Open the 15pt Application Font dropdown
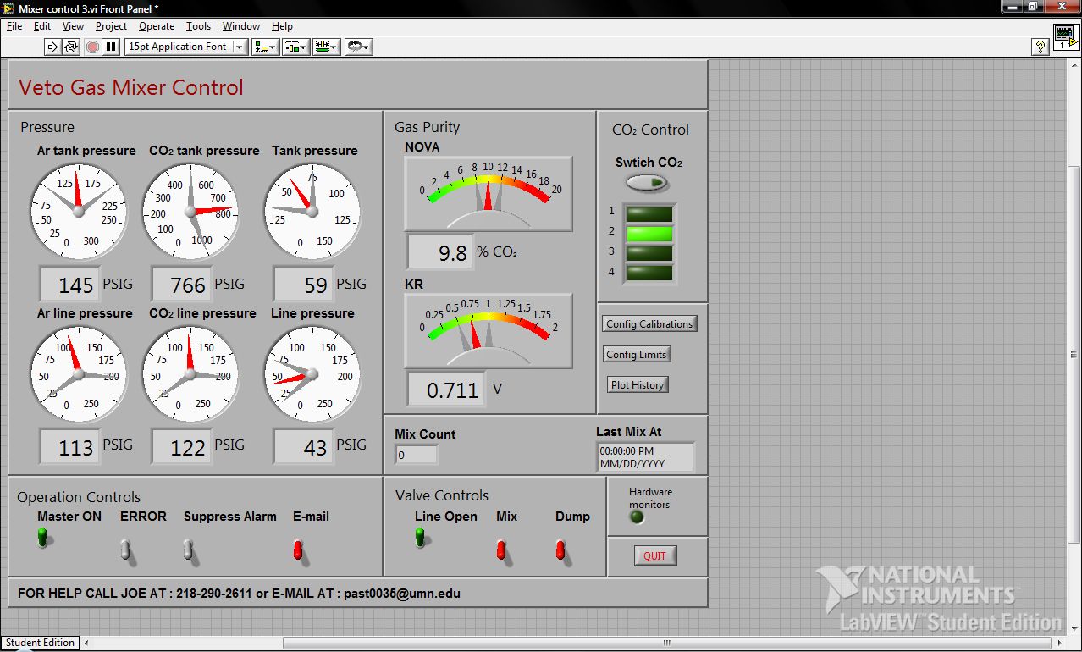1082x652 pixels. pos(186,47)
